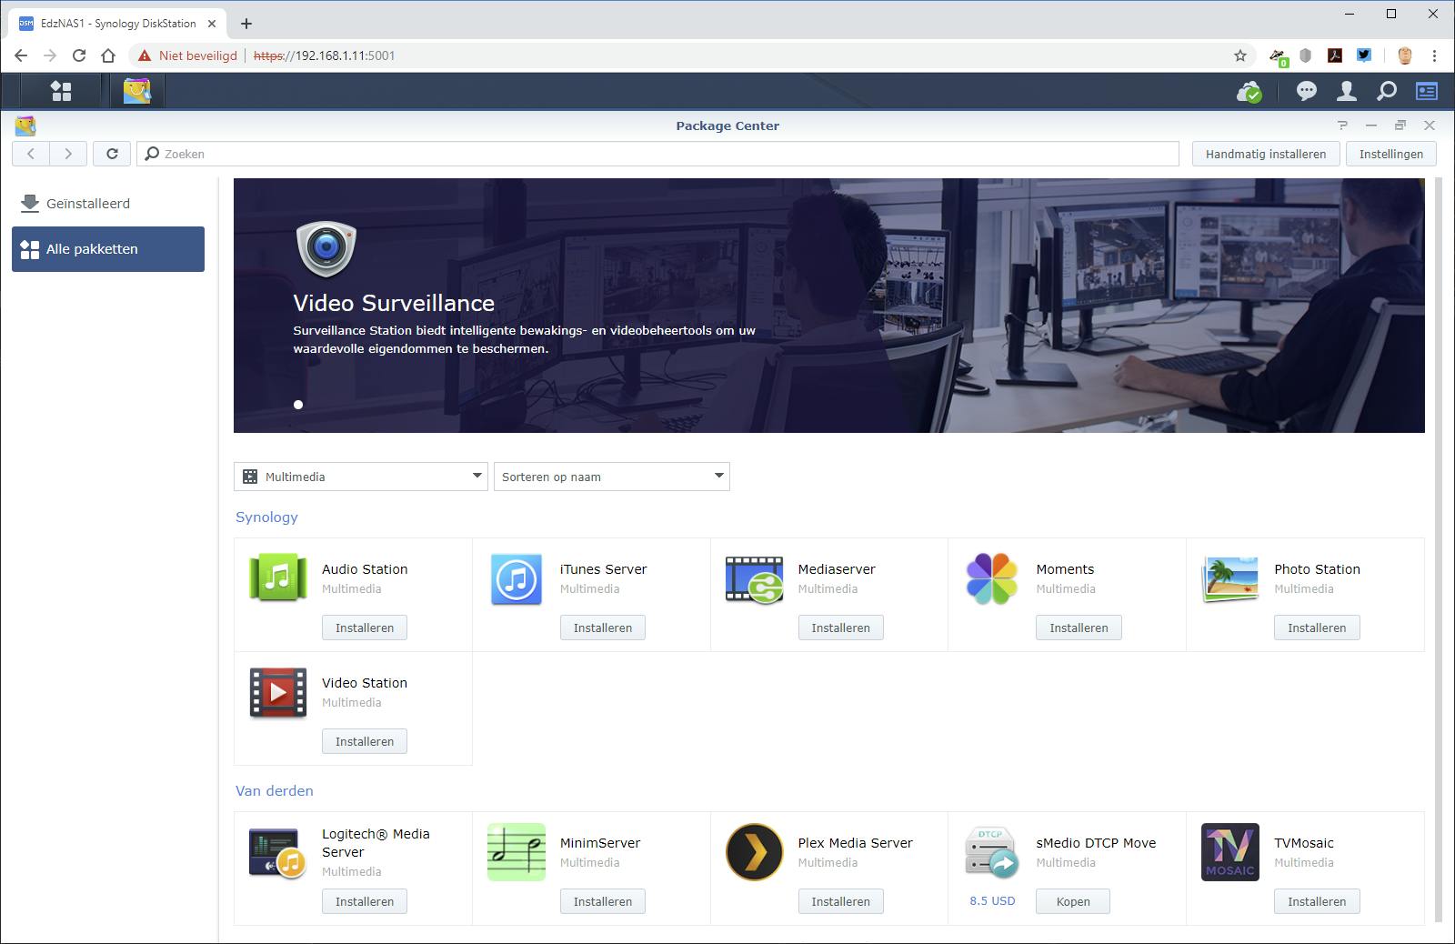Image resolution: width=1455 pixels, height=944 pixels.
Task: Open Package Center help question mark
Action: (1342, 126)
